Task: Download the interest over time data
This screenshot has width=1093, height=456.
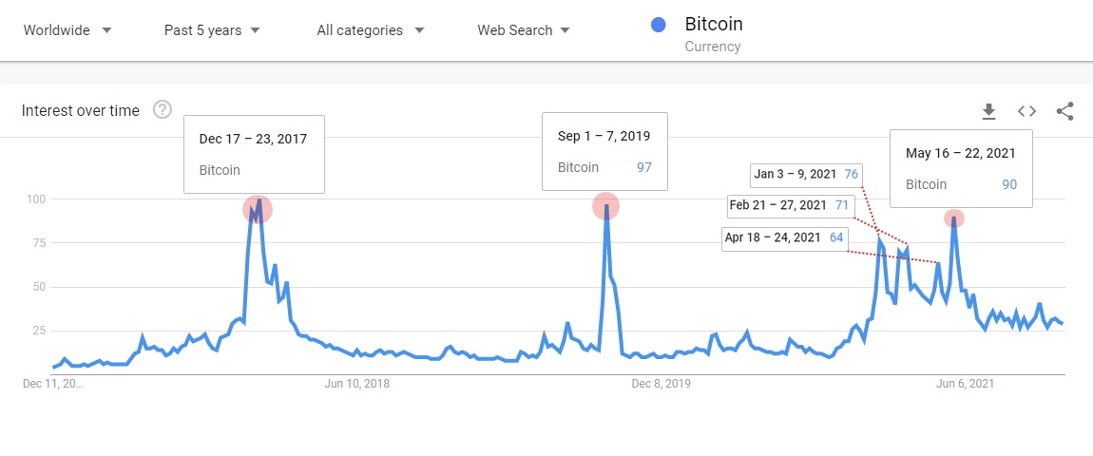Action: [988, 111]
